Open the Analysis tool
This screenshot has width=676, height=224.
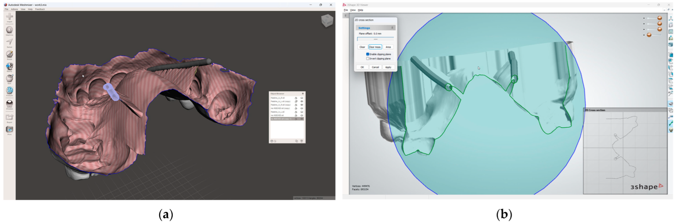[9, 91]
